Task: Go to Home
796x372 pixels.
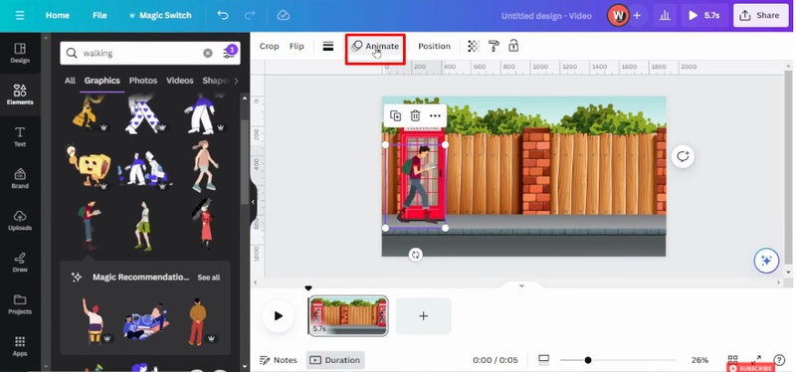Action: 58,15
